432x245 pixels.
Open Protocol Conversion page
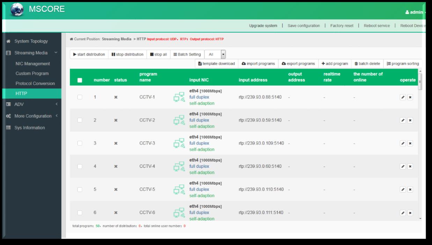click(35, 84)
